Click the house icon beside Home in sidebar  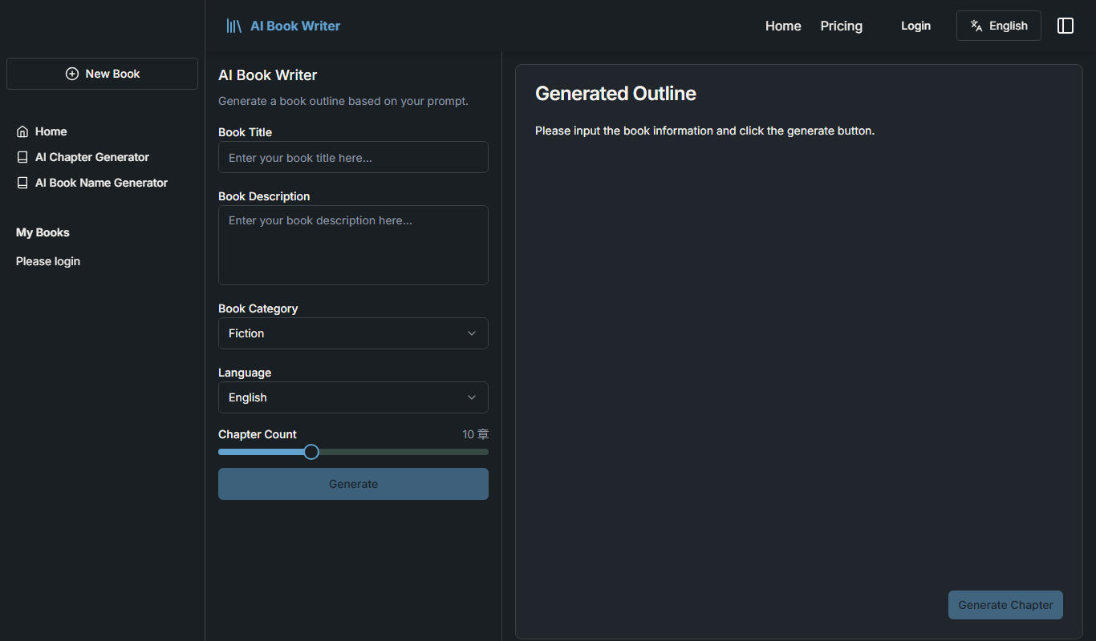[x=22, y=131]
